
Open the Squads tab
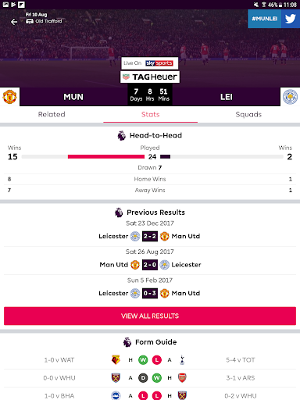click(x=248, y=114)
